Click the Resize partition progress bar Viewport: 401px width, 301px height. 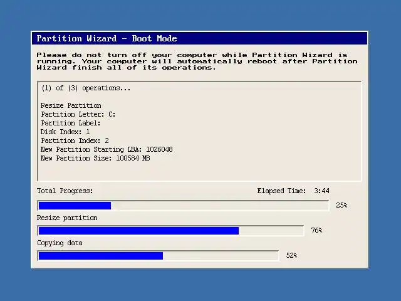pos(170,231)
